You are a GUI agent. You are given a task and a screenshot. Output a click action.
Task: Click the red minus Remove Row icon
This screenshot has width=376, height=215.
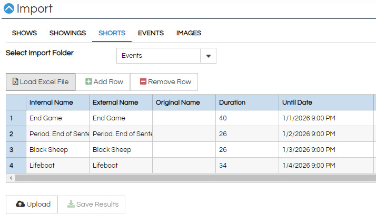[x=143, y=81]
